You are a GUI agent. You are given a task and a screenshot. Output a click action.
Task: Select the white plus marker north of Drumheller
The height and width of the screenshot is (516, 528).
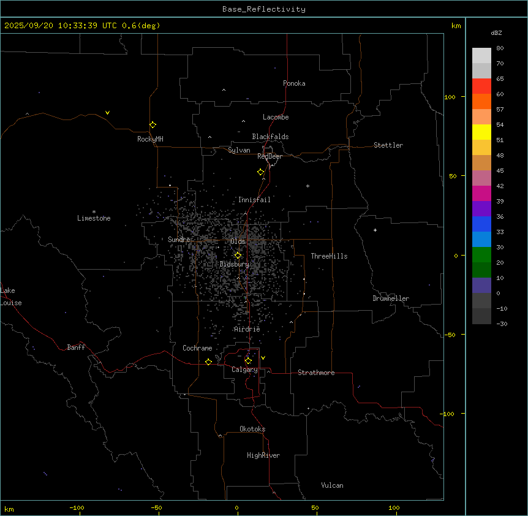click(x=375, y=230)
